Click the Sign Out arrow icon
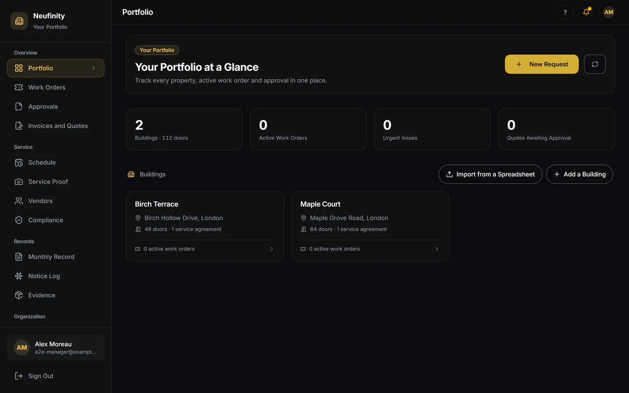This screenshot has height=393, width=629. click(19, 376)
